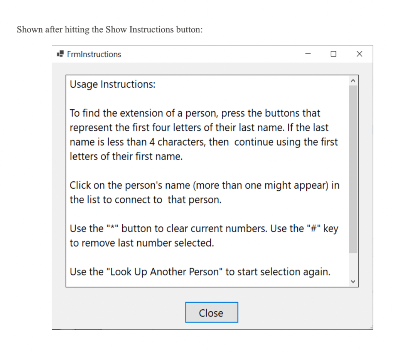Click the FrmInstructions application icon in title bar
Screen dimensions: 395x354
click(60, 54)
